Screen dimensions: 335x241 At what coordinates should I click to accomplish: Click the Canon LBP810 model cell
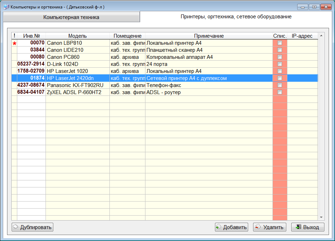point(78,43)
